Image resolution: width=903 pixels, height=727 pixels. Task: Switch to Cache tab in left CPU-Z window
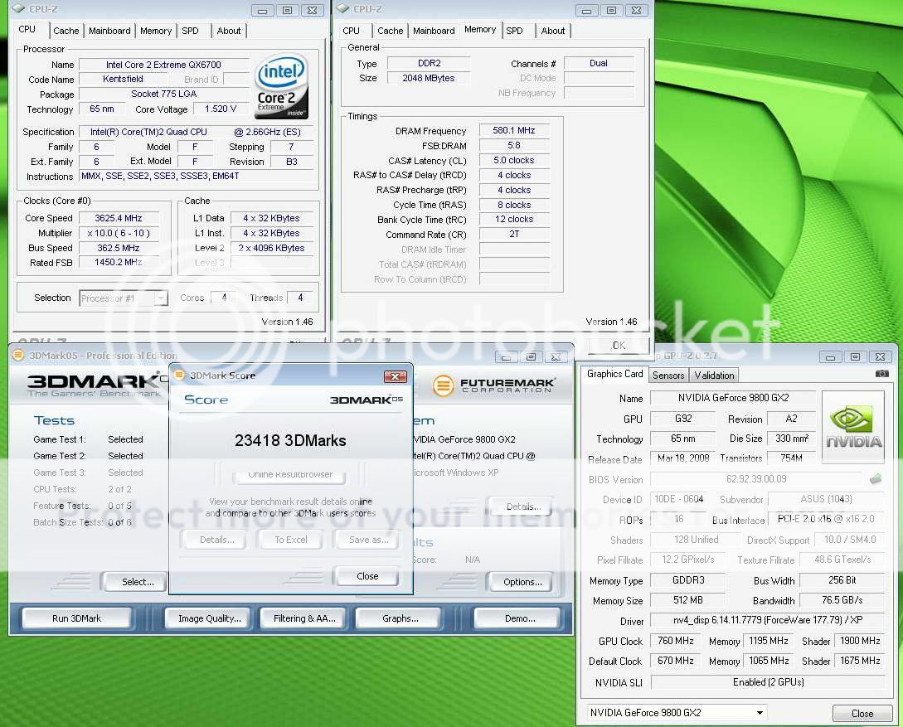click(x=66, y=31)
